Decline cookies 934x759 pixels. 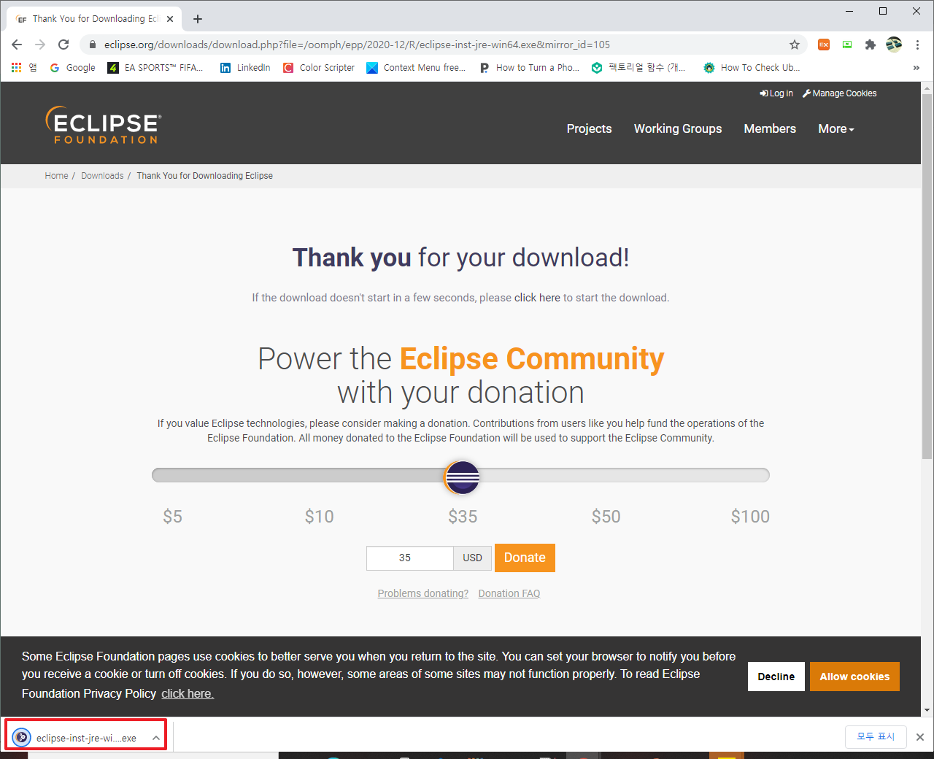click(776, 677)
